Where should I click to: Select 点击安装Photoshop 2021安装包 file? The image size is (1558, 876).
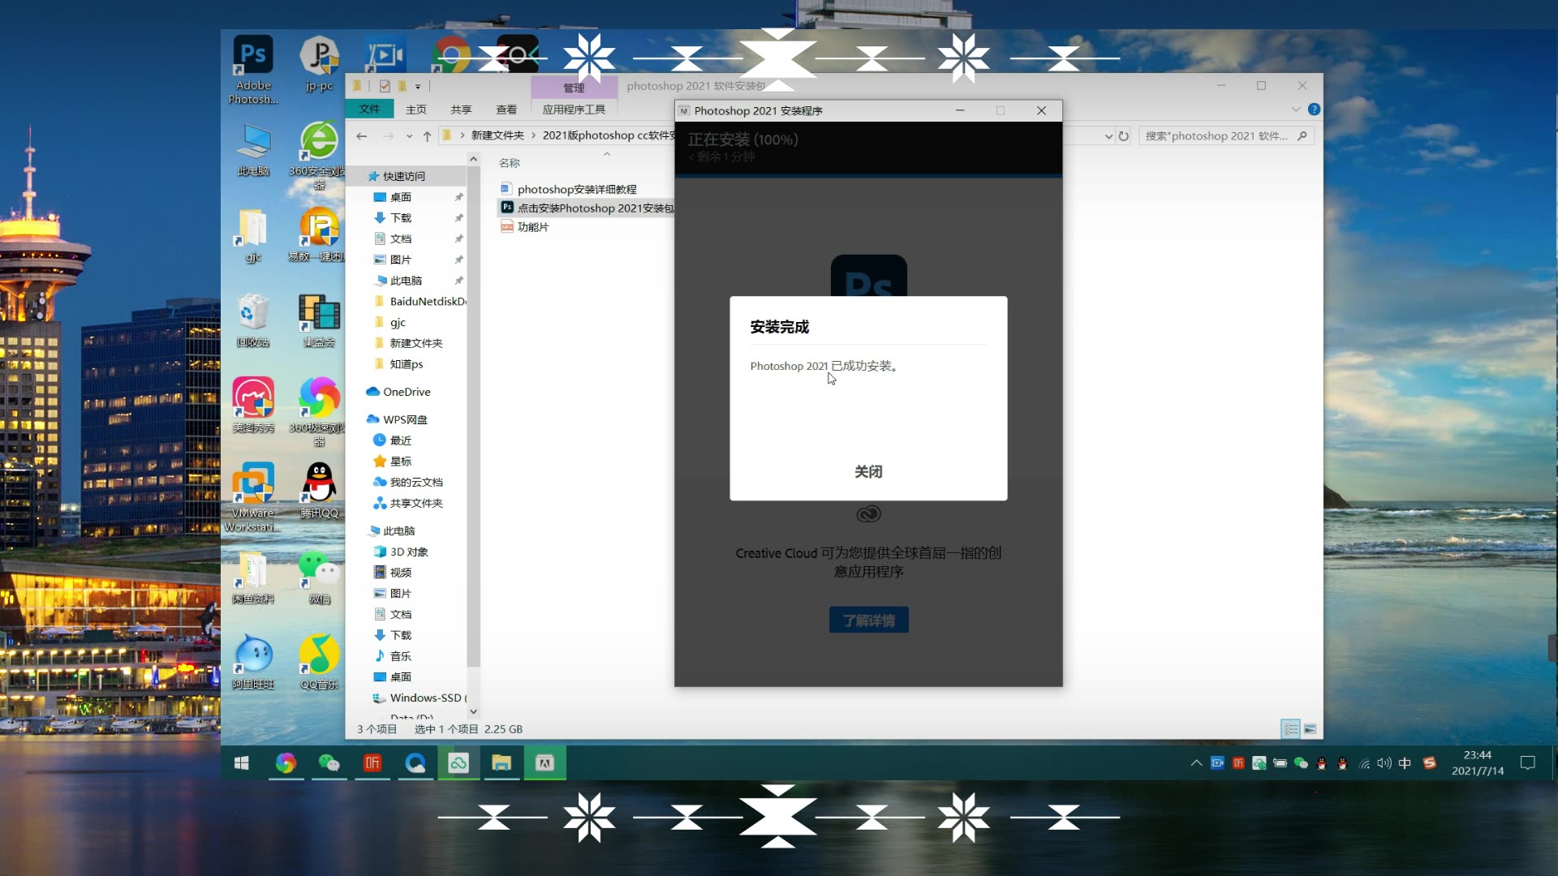(587, 208)
